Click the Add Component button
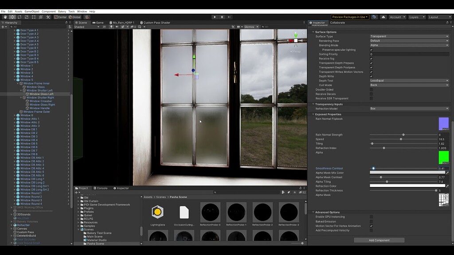This screenshot has height=255, width=454. (x=379, y=240)
